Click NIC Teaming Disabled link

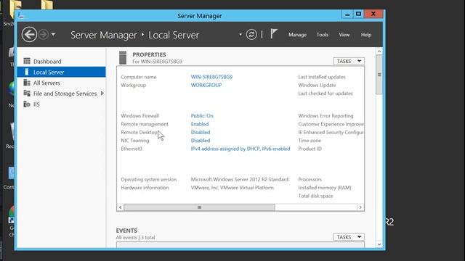201,141
